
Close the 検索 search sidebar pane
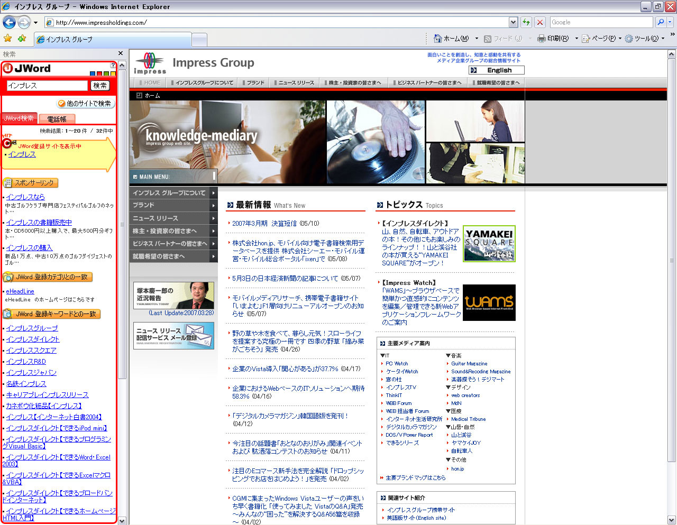tap(121, 53)
